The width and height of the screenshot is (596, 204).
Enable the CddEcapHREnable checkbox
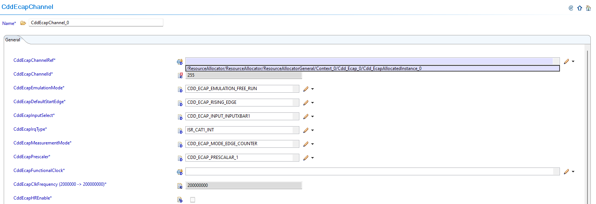point(192,200)
